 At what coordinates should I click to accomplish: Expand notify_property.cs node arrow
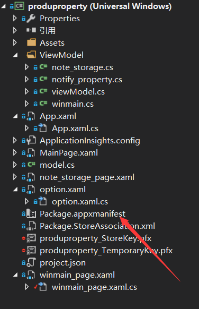point(27,80)
